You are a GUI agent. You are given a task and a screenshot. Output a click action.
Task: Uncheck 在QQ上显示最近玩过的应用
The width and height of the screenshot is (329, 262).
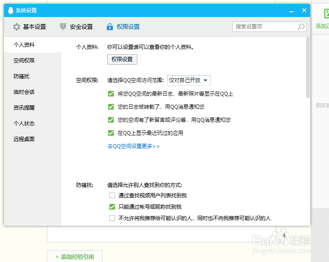coord(111,133)
